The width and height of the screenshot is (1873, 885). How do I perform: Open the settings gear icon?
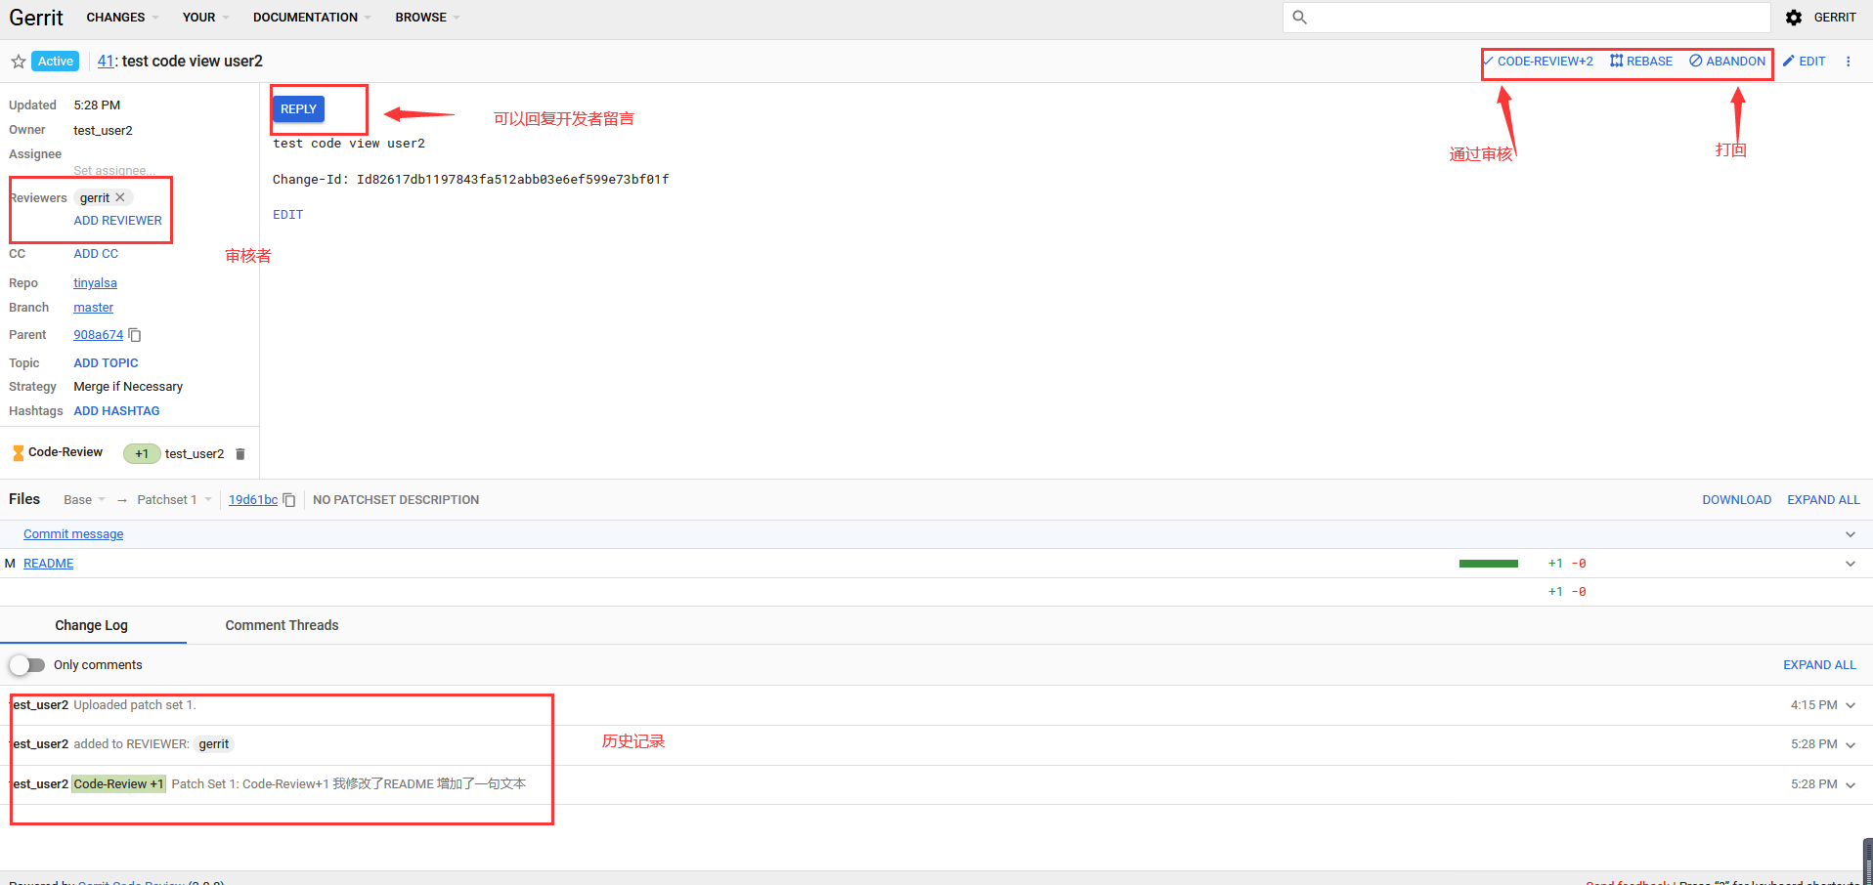tap(1794, 18)
